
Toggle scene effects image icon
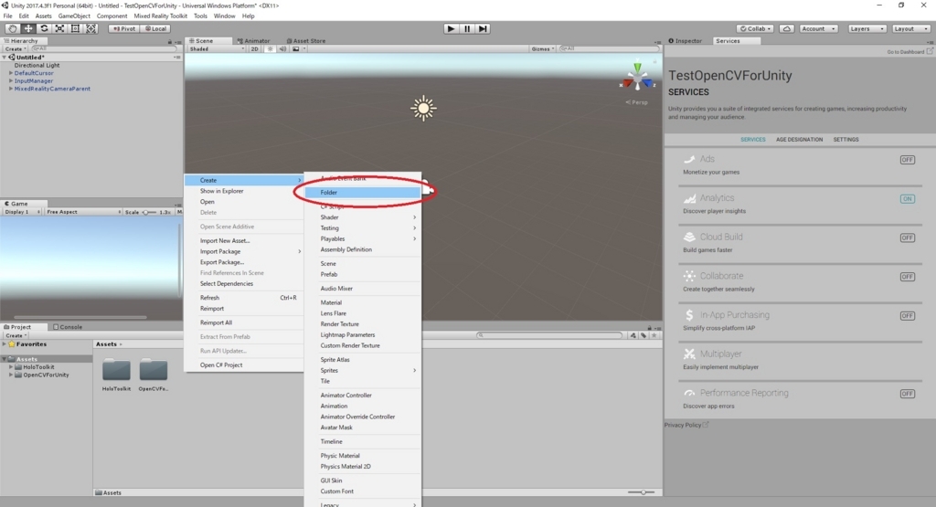tap(295, 49)
